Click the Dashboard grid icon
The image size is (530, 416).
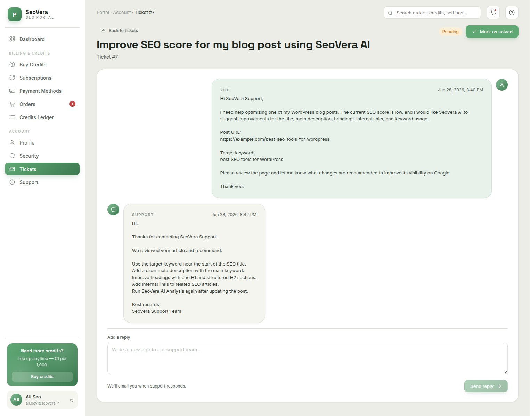pyautogui.click(x=12, y=39)
